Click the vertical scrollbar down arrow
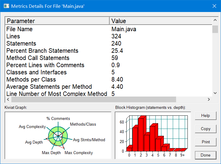The width and height of the screenshot is (221, 164). pos(215,93)
